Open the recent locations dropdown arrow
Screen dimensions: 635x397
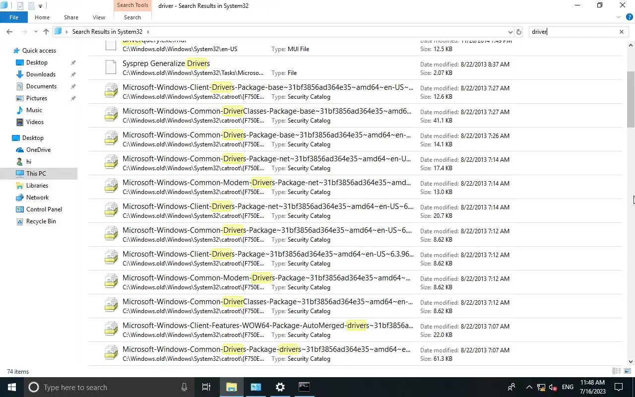[x=36, y=32]
